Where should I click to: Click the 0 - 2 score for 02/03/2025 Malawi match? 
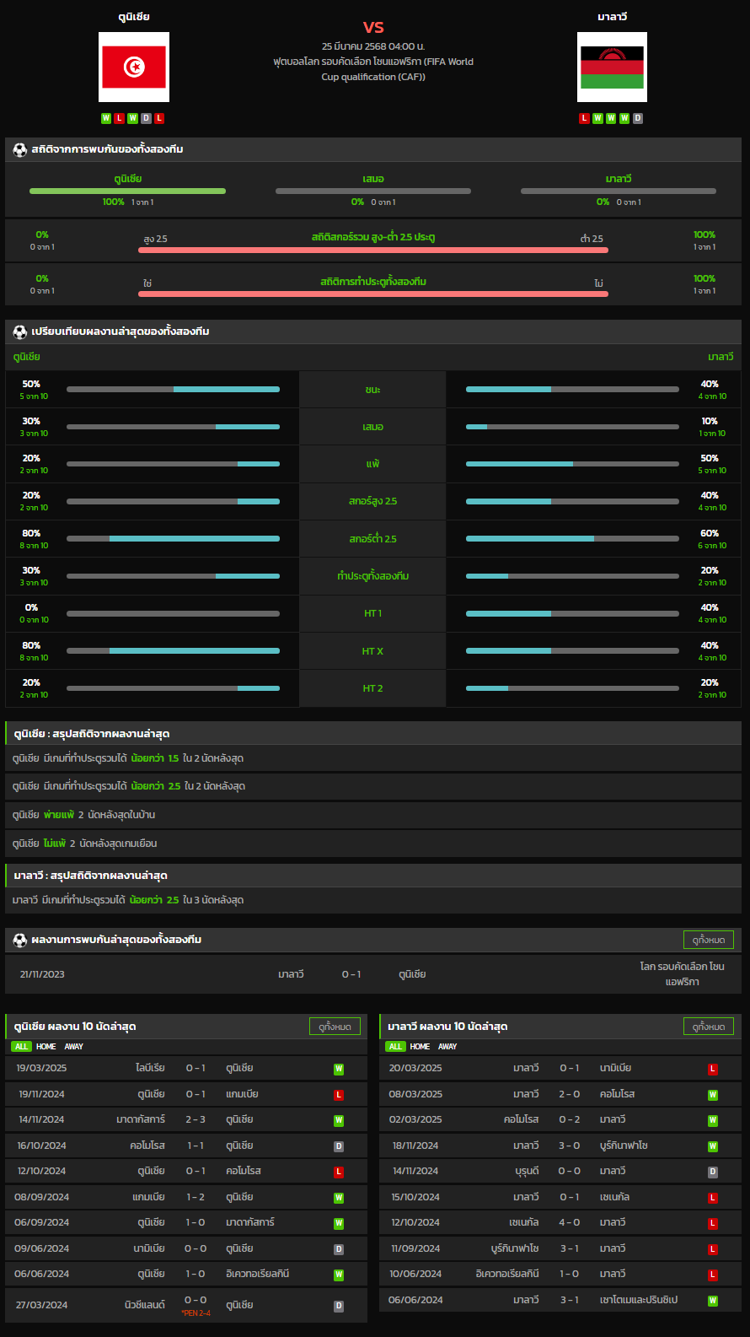[x=570, y=1119]
